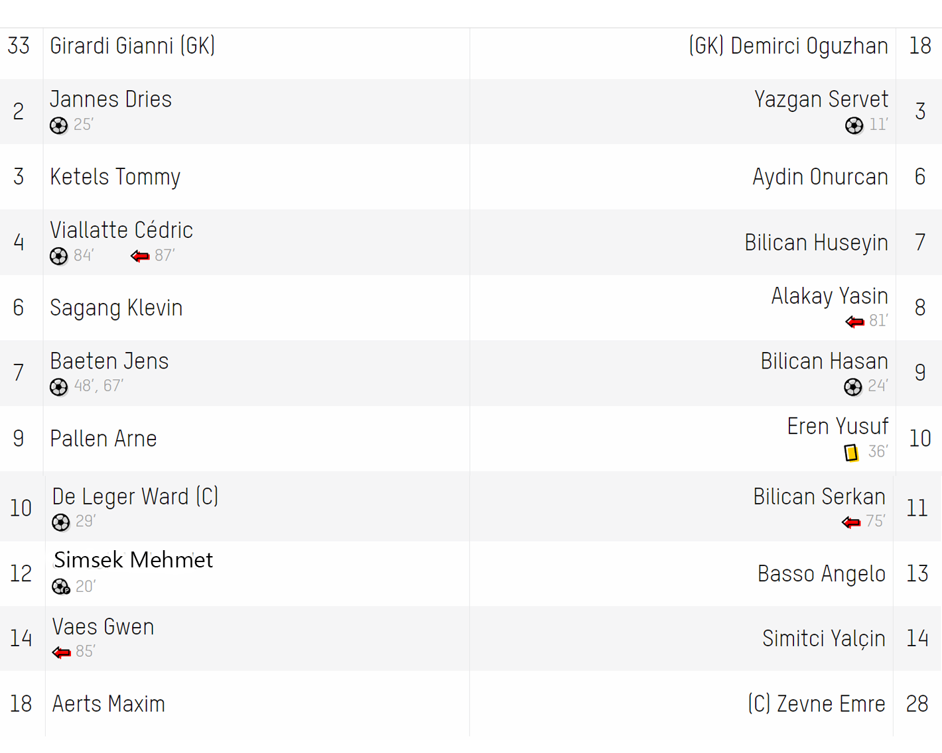
Task: Open player Girardi Gianni (GK)
Action: pos(133,46)
